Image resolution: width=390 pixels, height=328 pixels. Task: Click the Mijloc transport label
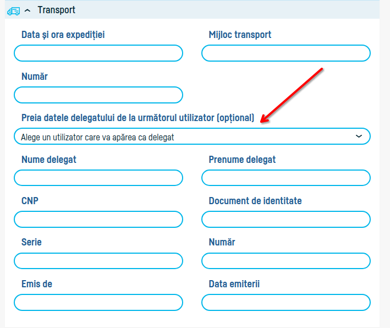240,35
